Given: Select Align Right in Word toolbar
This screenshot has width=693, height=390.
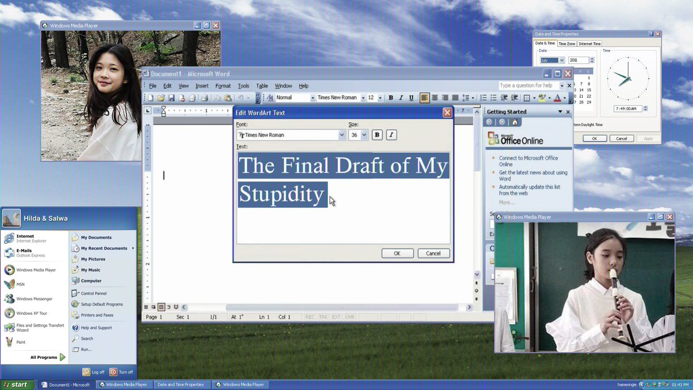Looking at the screenshot, I should tap(445, 98).
